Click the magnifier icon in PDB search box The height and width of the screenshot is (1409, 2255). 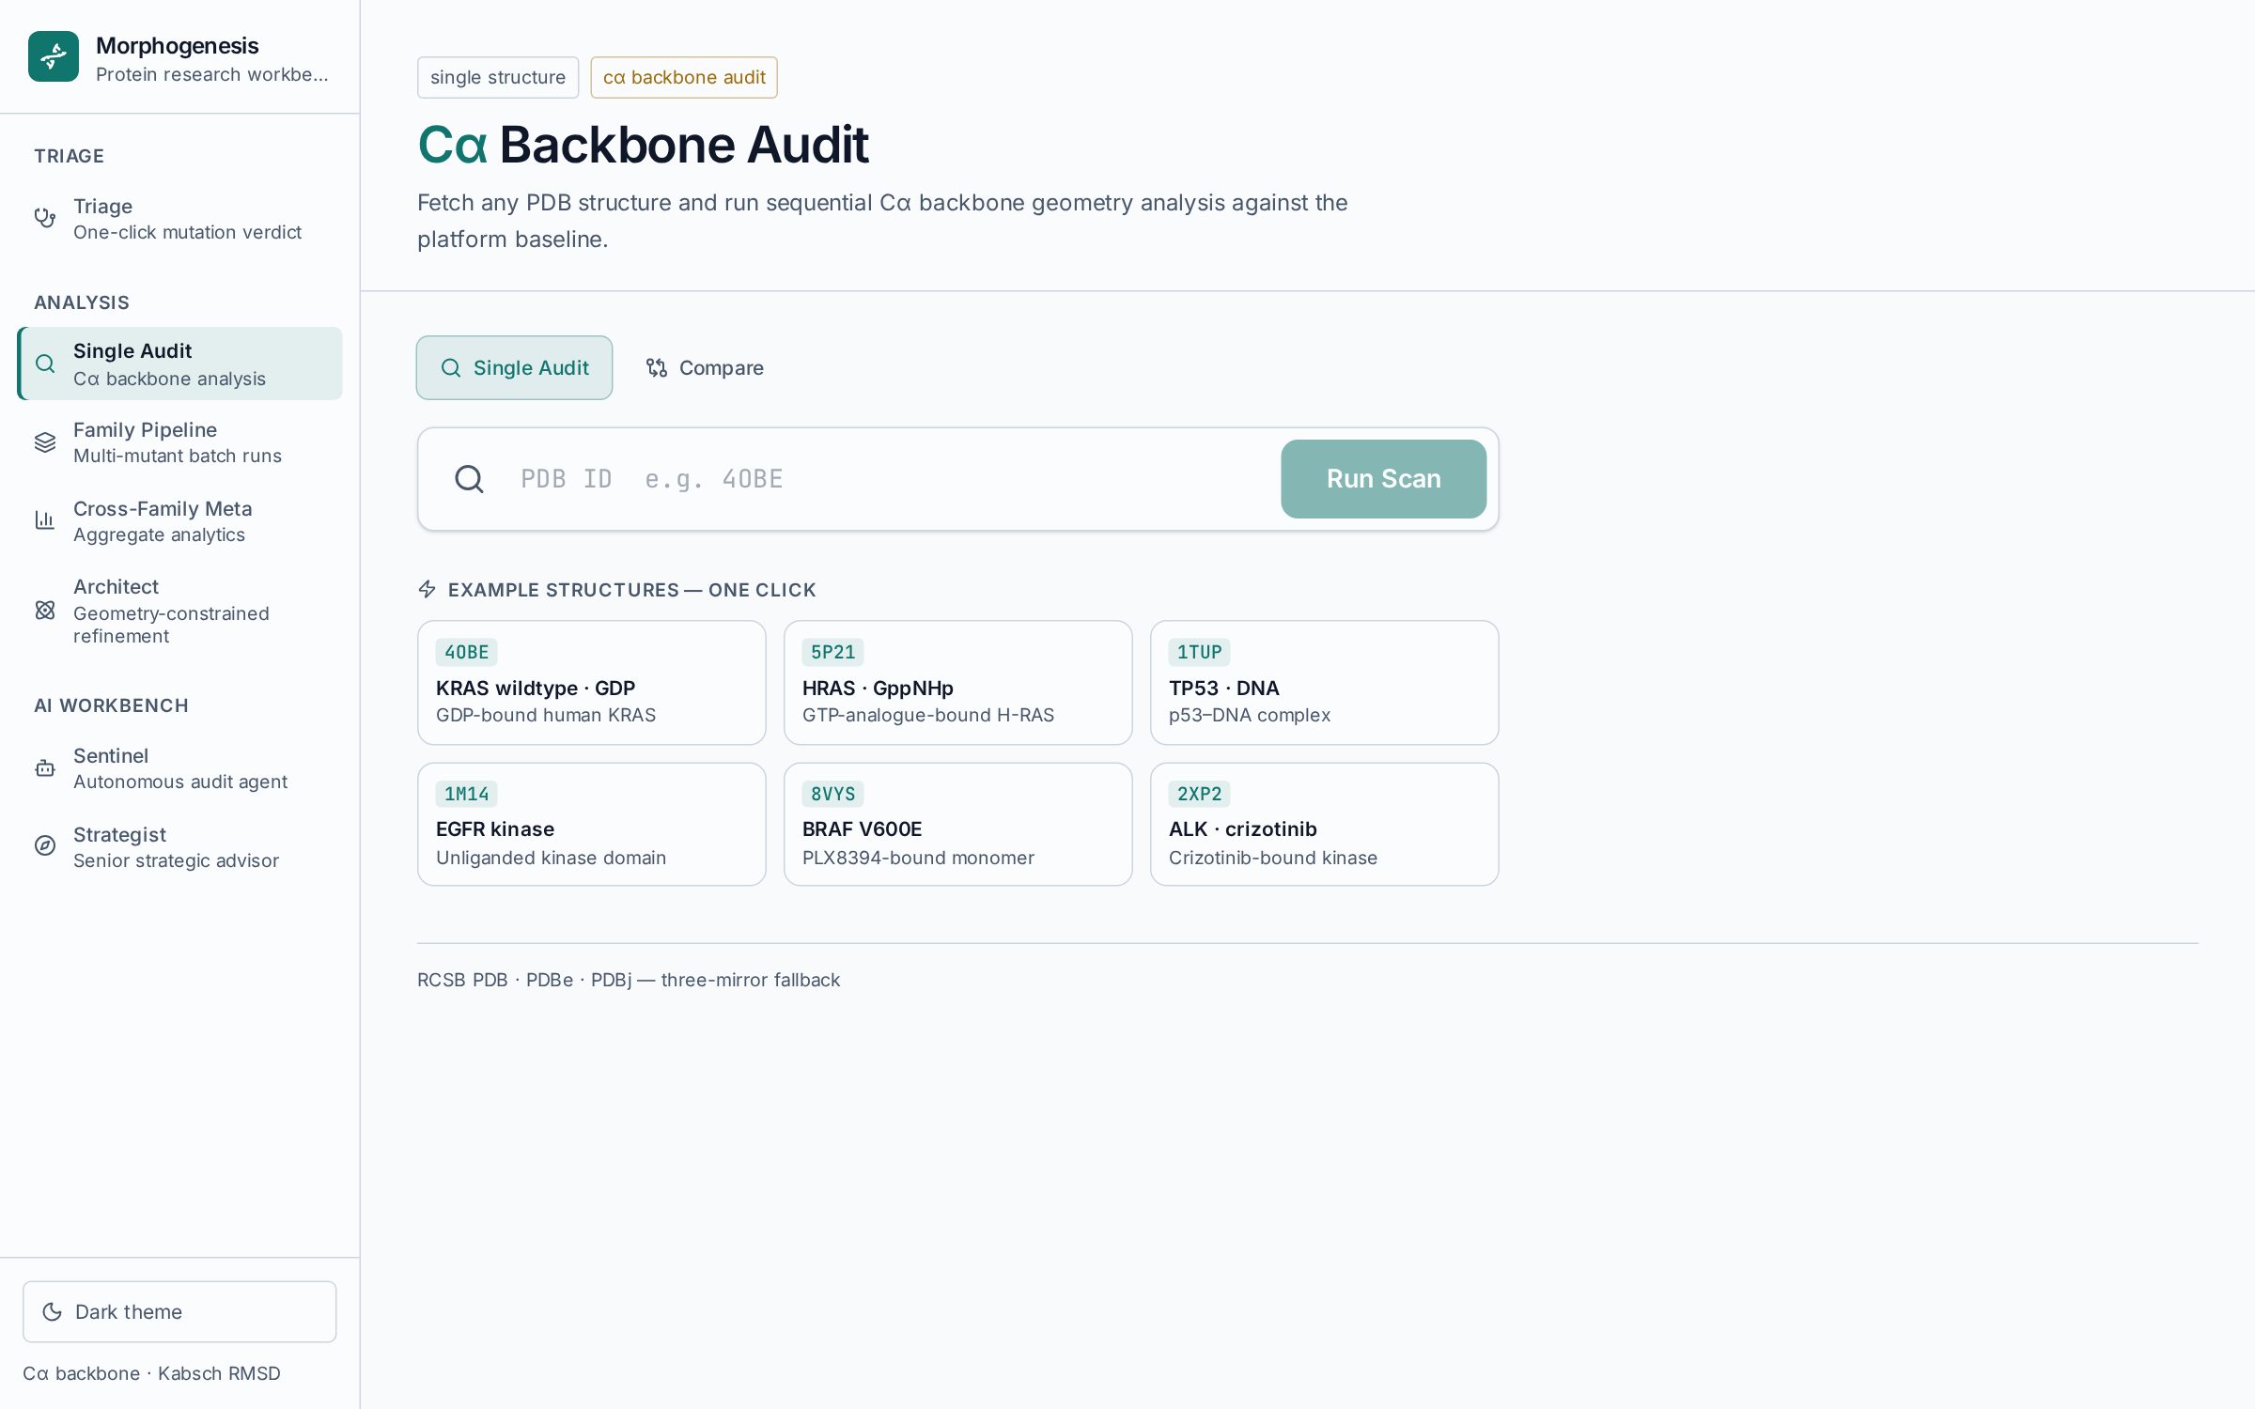click(469, 479)
